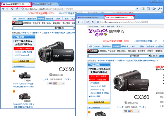The width and height of the screenshot is (164, 116).
Task: Click Facebook share icon under CX350
Action: coord(129,111)
